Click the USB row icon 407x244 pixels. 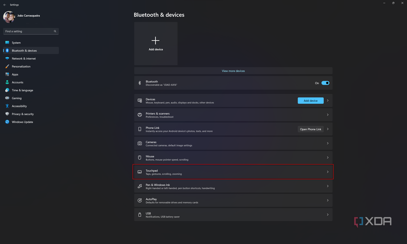(140, 215)
